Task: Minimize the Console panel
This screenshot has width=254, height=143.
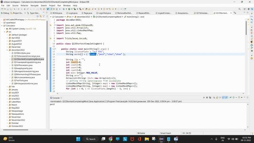Action: (244, 97)
